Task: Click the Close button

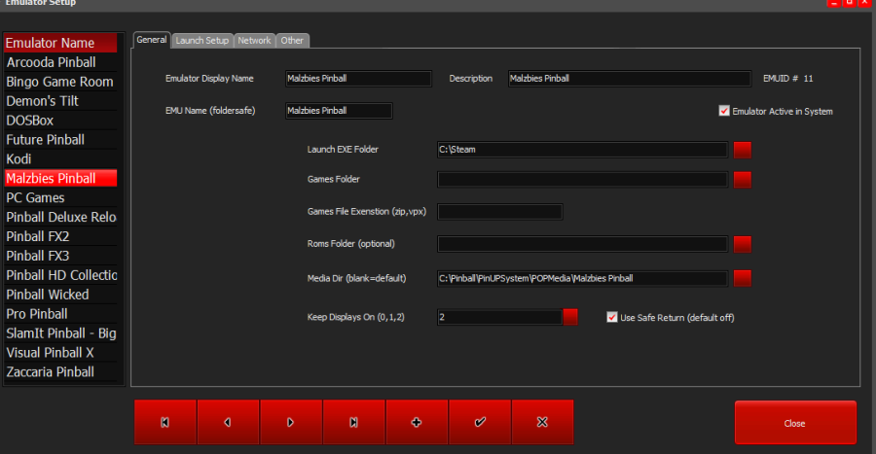Action: 794,423
